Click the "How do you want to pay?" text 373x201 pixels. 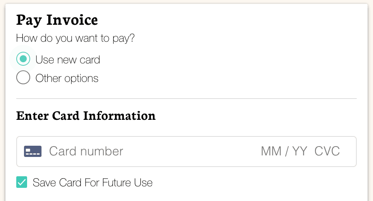point(75,39)
